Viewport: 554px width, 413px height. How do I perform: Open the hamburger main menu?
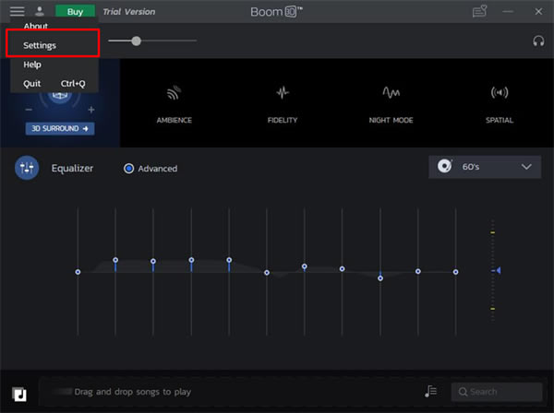click(x=18, y=12)
